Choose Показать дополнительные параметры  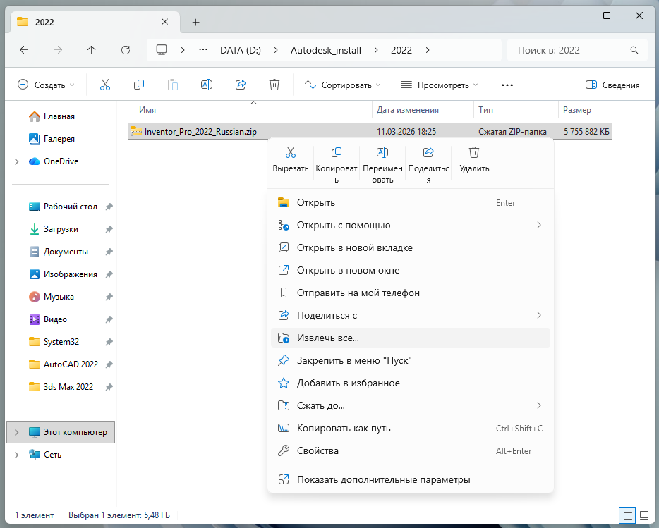[x=411, y=479]
